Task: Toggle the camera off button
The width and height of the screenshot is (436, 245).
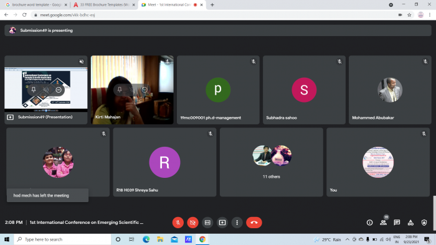Action: pos(192,223)
